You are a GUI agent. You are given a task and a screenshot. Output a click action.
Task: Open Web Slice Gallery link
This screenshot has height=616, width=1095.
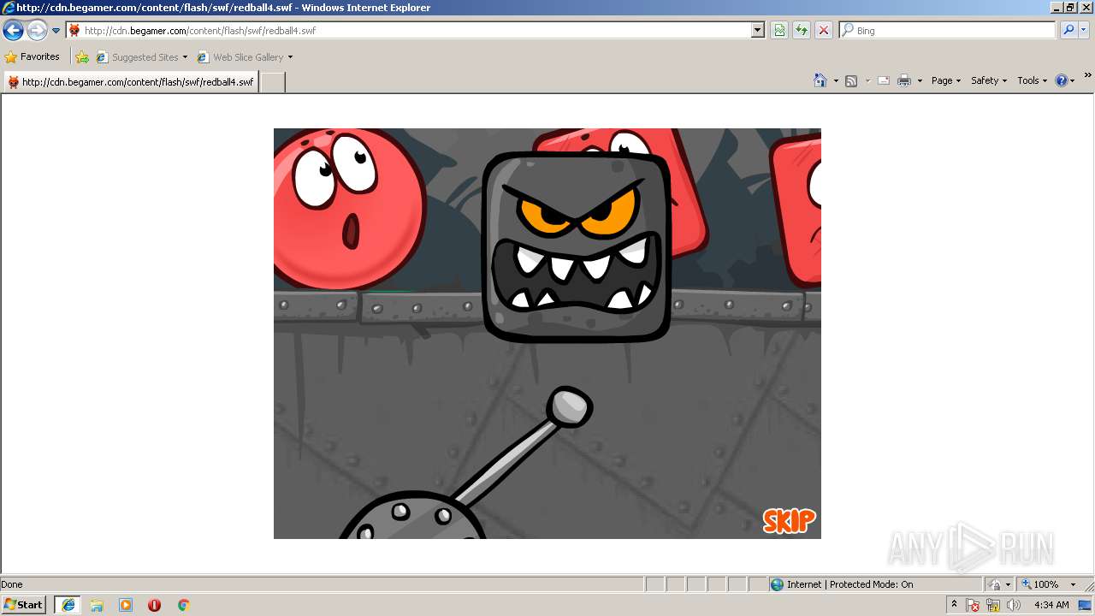point(240,57)
